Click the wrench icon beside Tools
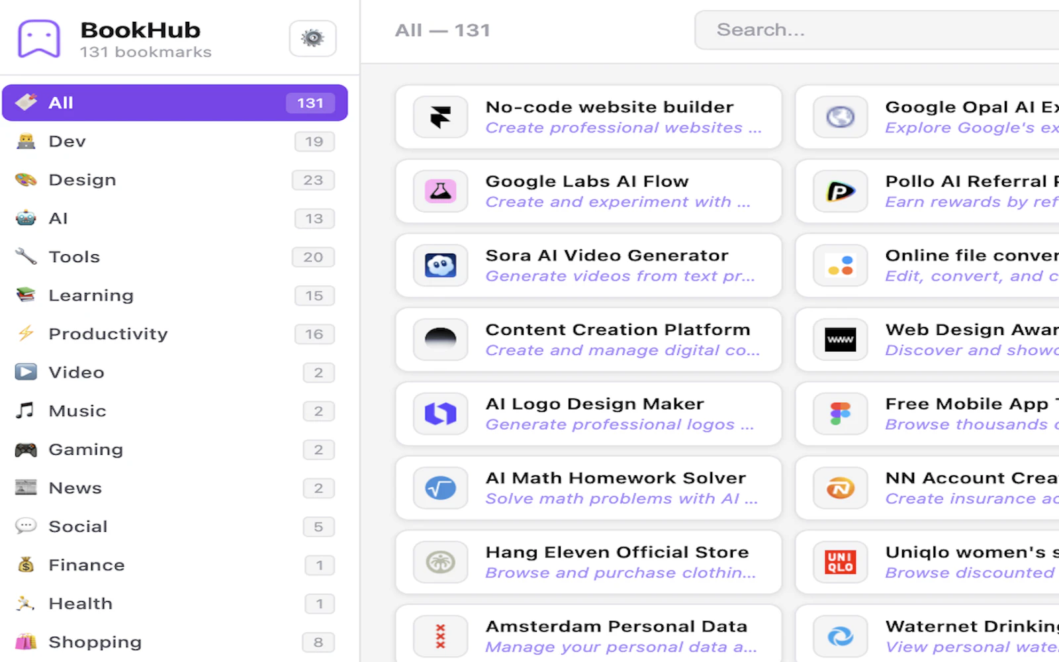 pyautogui.click(x=26, y=256)
